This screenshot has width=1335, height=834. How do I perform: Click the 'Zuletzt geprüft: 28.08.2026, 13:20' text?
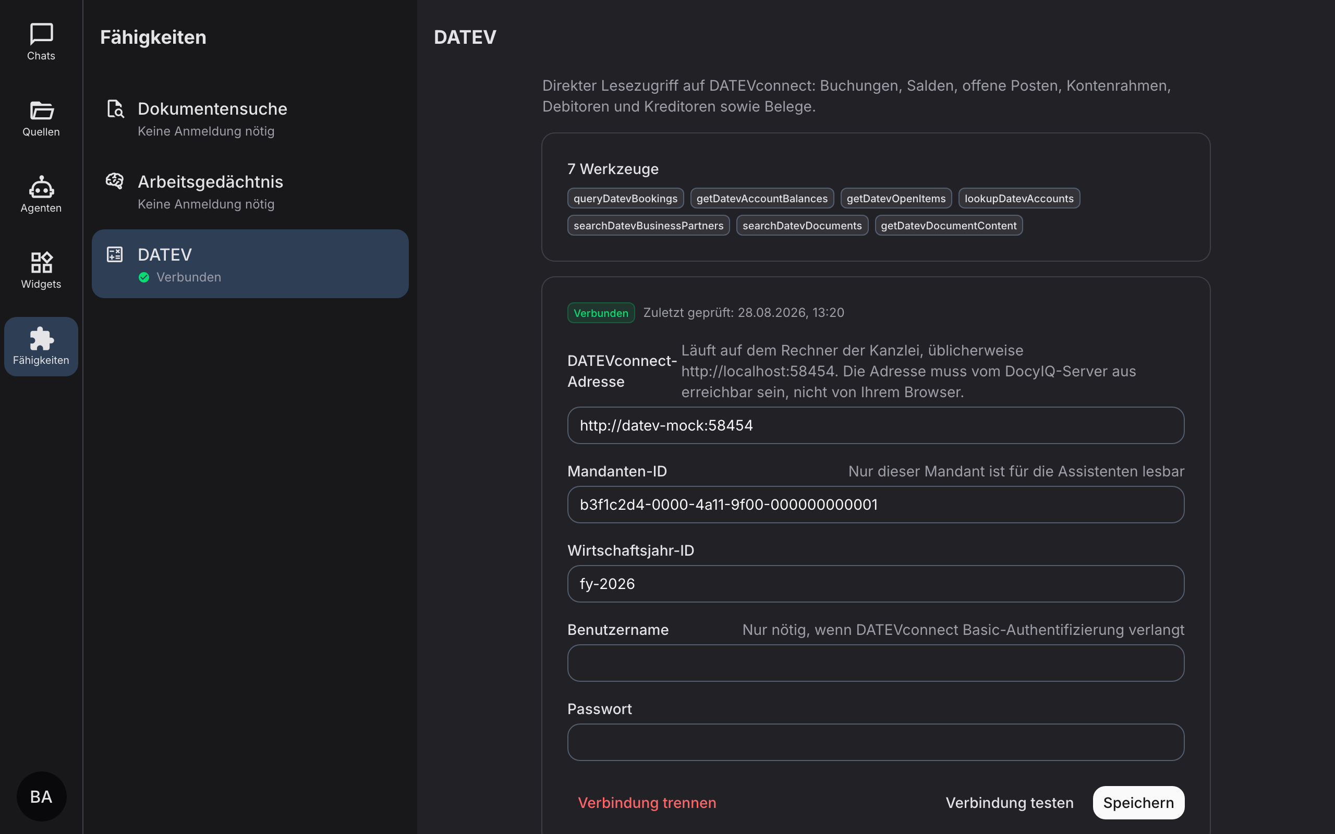(744, 313)
